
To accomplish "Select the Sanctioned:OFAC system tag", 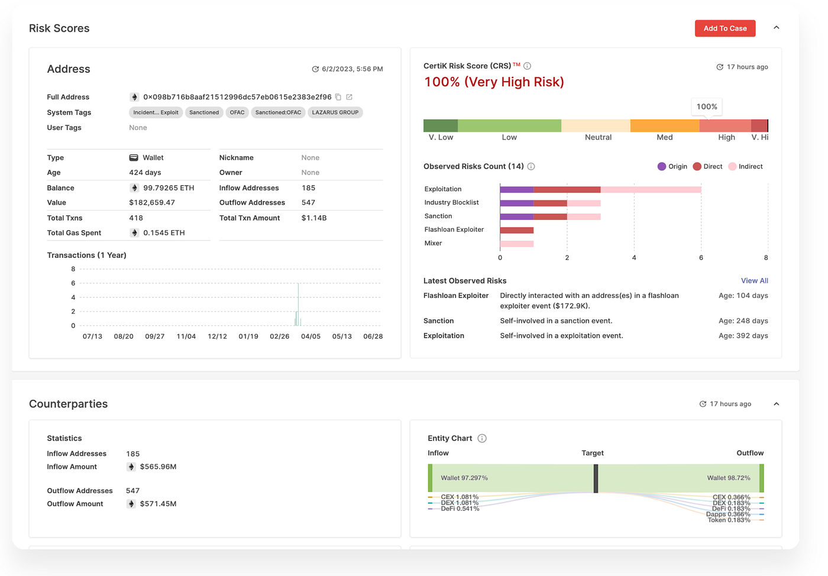I will click(x=278, y=112).
